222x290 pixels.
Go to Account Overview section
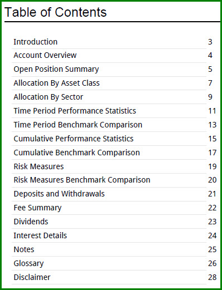point(45,55)
